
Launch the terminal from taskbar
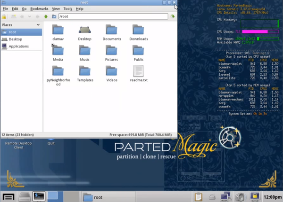pos(39,196)
